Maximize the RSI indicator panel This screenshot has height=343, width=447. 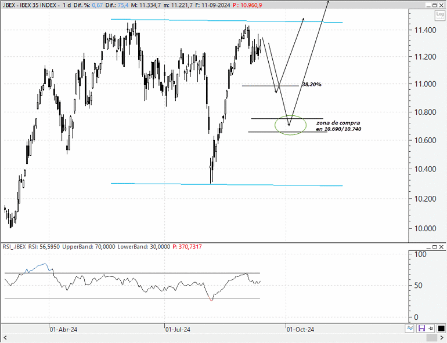pyautogui.click(x=435, y=247)
